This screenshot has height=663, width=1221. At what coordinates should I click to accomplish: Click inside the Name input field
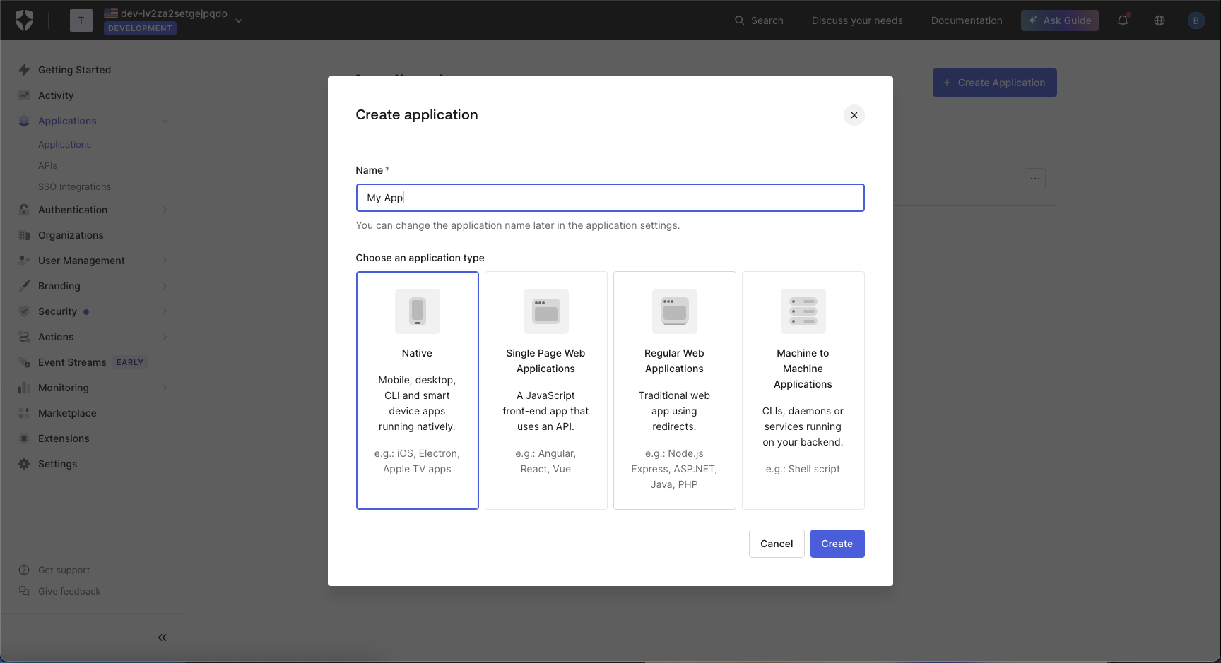[610, 198]
